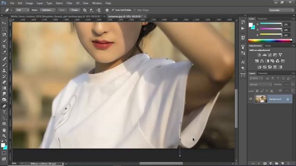Toggle Quick Mask mode
The image size is (296, 166).
click(x=4, y=153)
